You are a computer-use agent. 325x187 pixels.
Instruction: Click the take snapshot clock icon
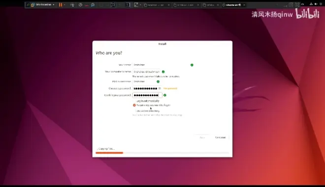(80, 5)
